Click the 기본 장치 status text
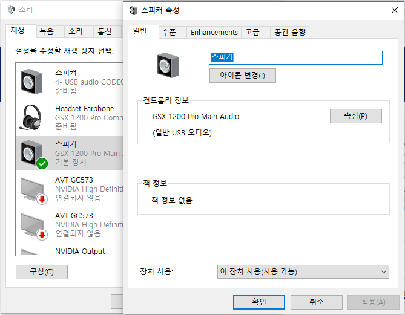This screenshot has width=405, height=315. 70,162
